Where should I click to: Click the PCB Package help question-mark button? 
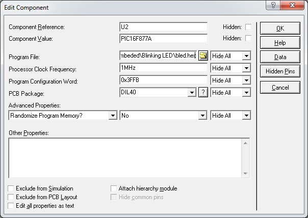(203, 92)
